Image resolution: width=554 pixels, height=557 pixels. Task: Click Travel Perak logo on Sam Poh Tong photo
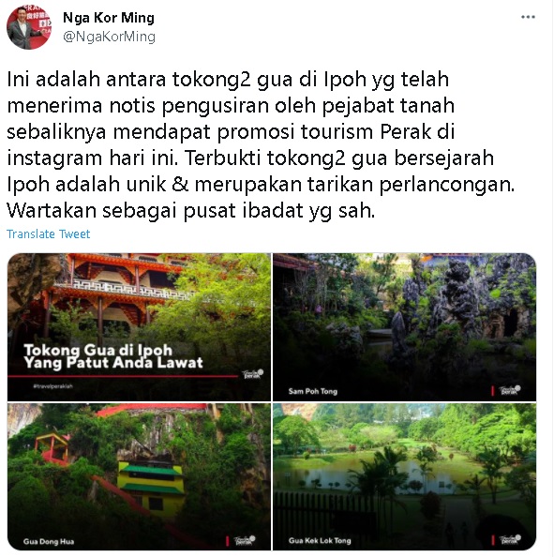coord(510,390)
